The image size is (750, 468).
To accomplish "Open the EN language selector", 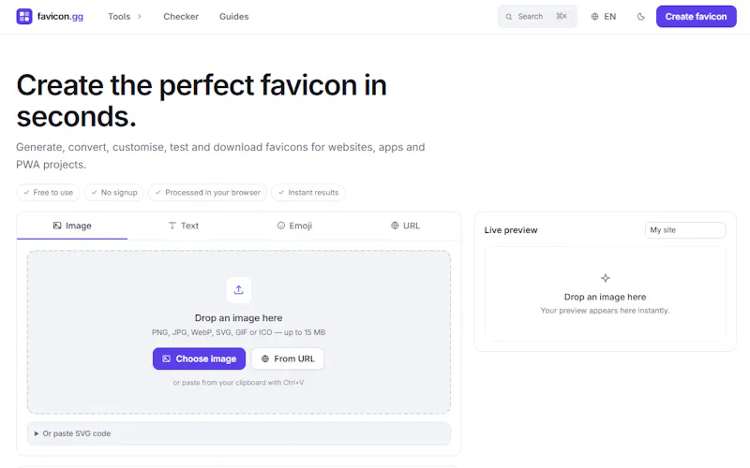I will pyautogui.click(x=603, y=16).
